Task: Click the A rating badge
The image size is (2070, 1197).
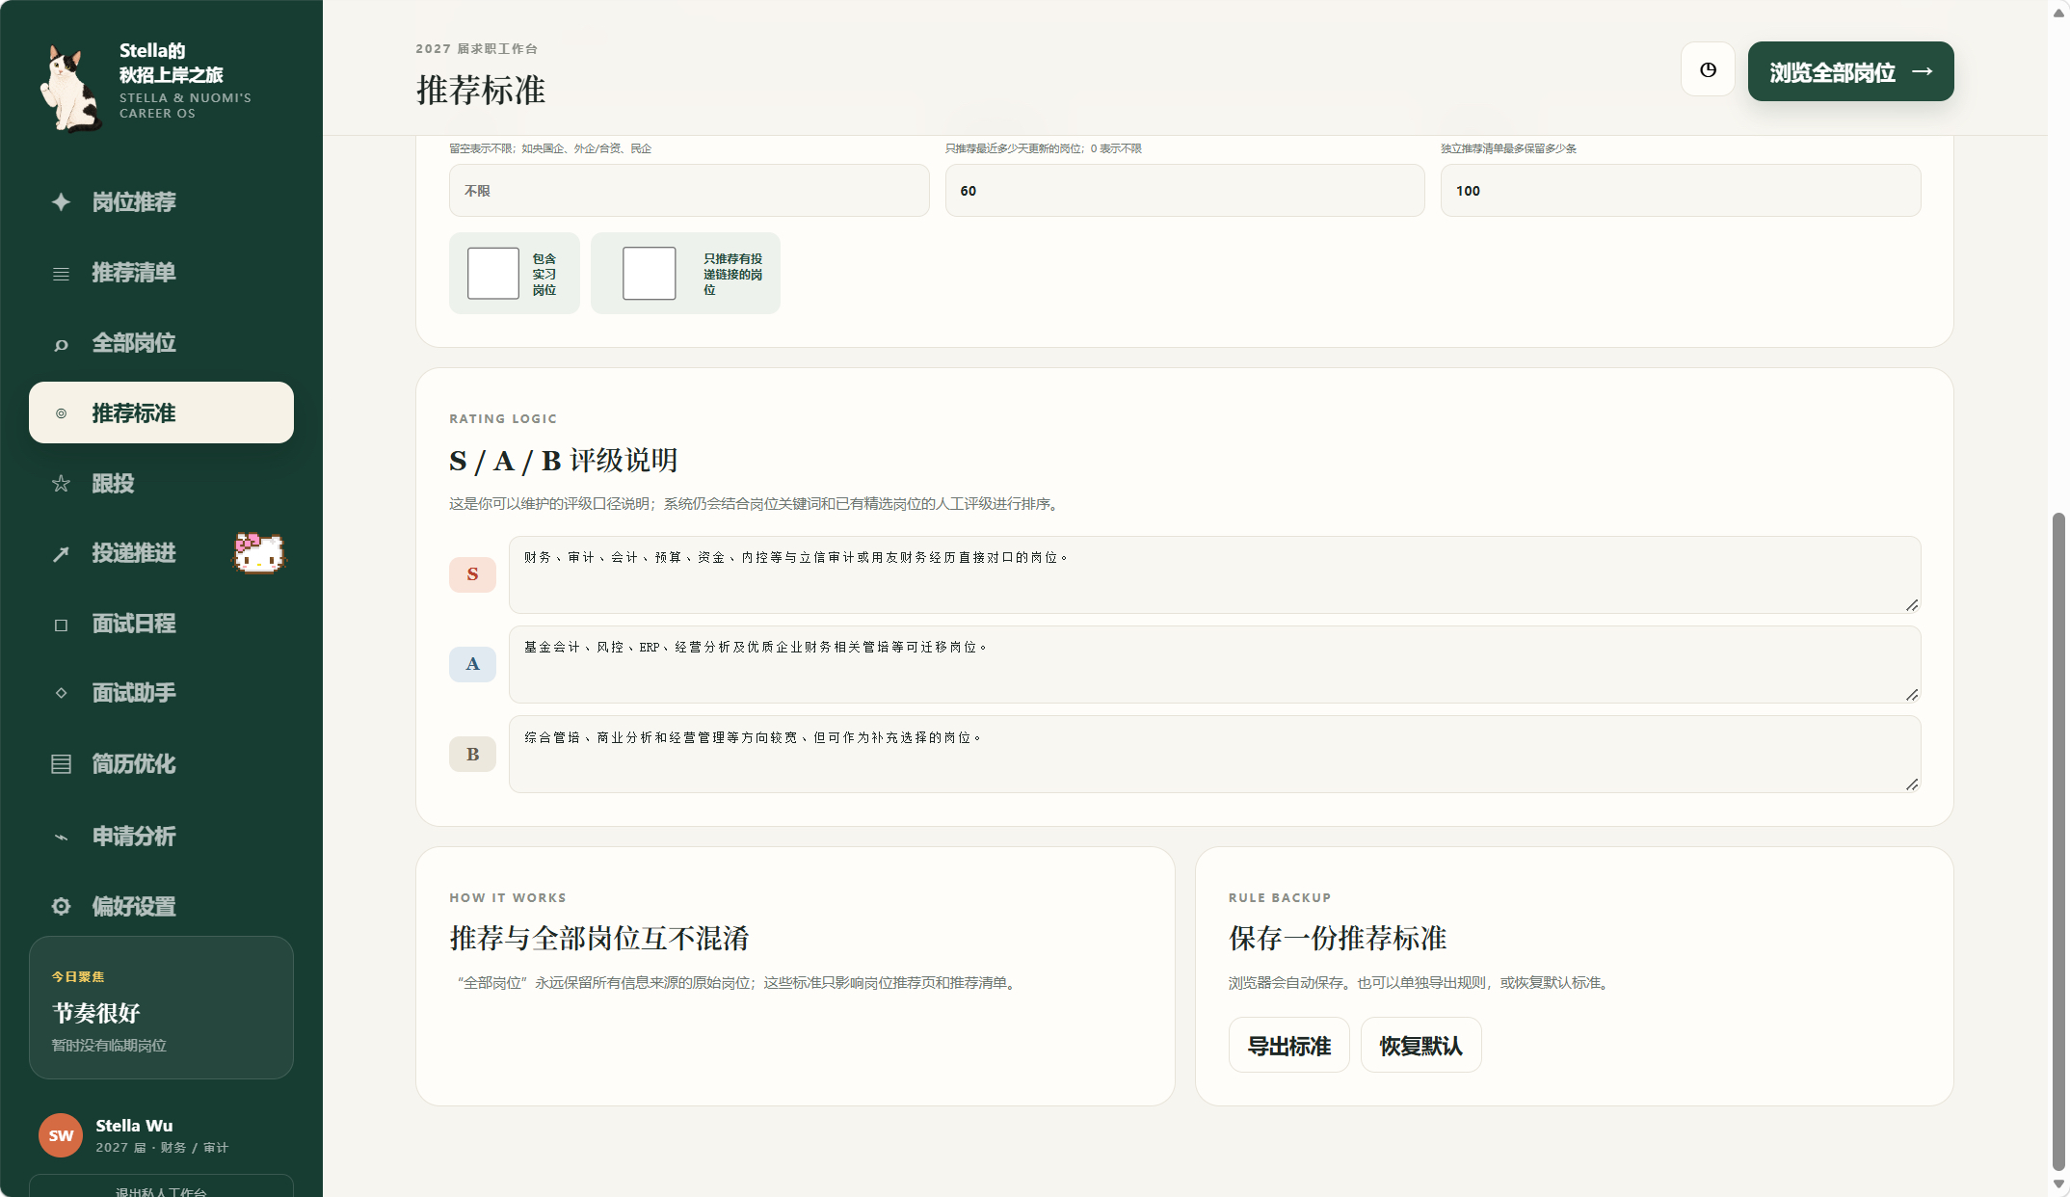Action: pos(472,664)
